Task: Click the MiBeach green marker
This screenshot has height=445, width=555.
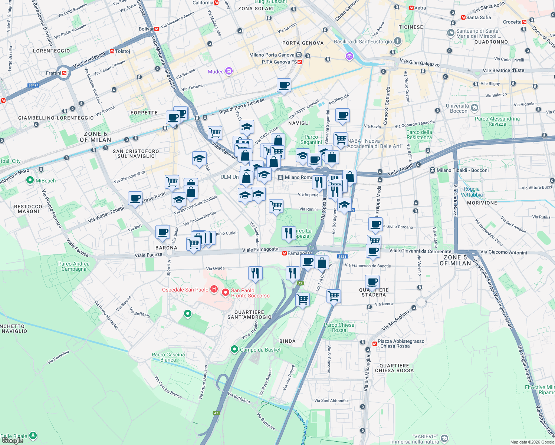Action: (x=31, y=180)
